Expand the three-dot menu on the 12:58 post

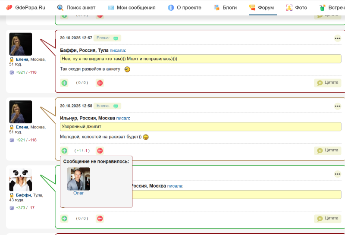[338, 106]
